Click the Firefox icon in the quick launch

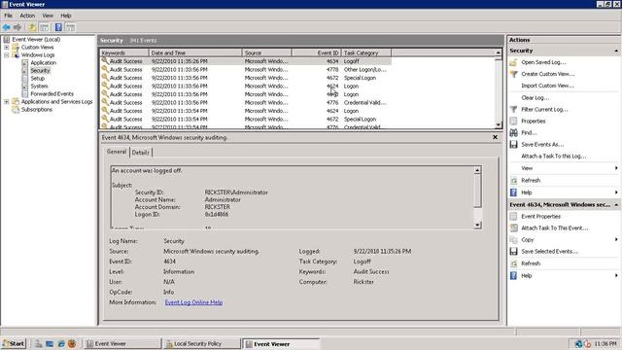point(72,343)
